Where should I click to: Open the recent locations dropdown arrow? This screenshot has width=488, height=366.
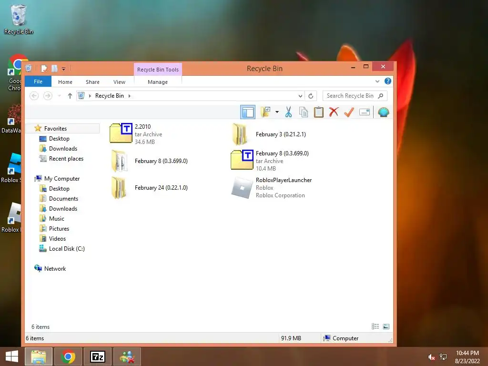59,96
